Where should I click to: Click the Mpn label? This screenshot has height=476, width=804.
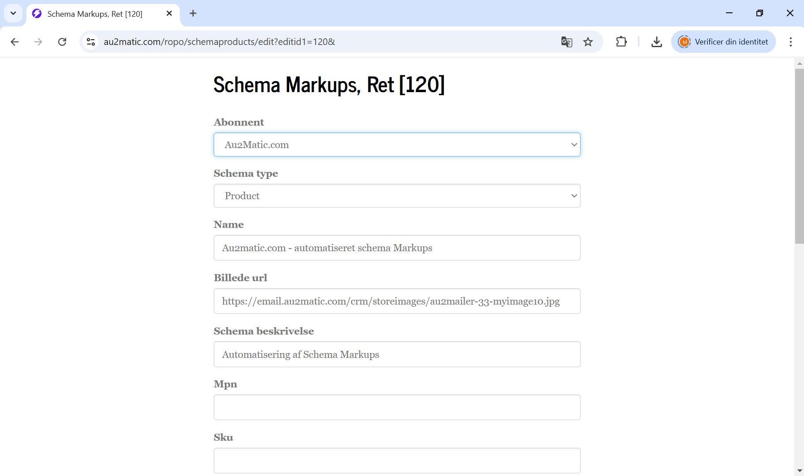click(225, 384)
